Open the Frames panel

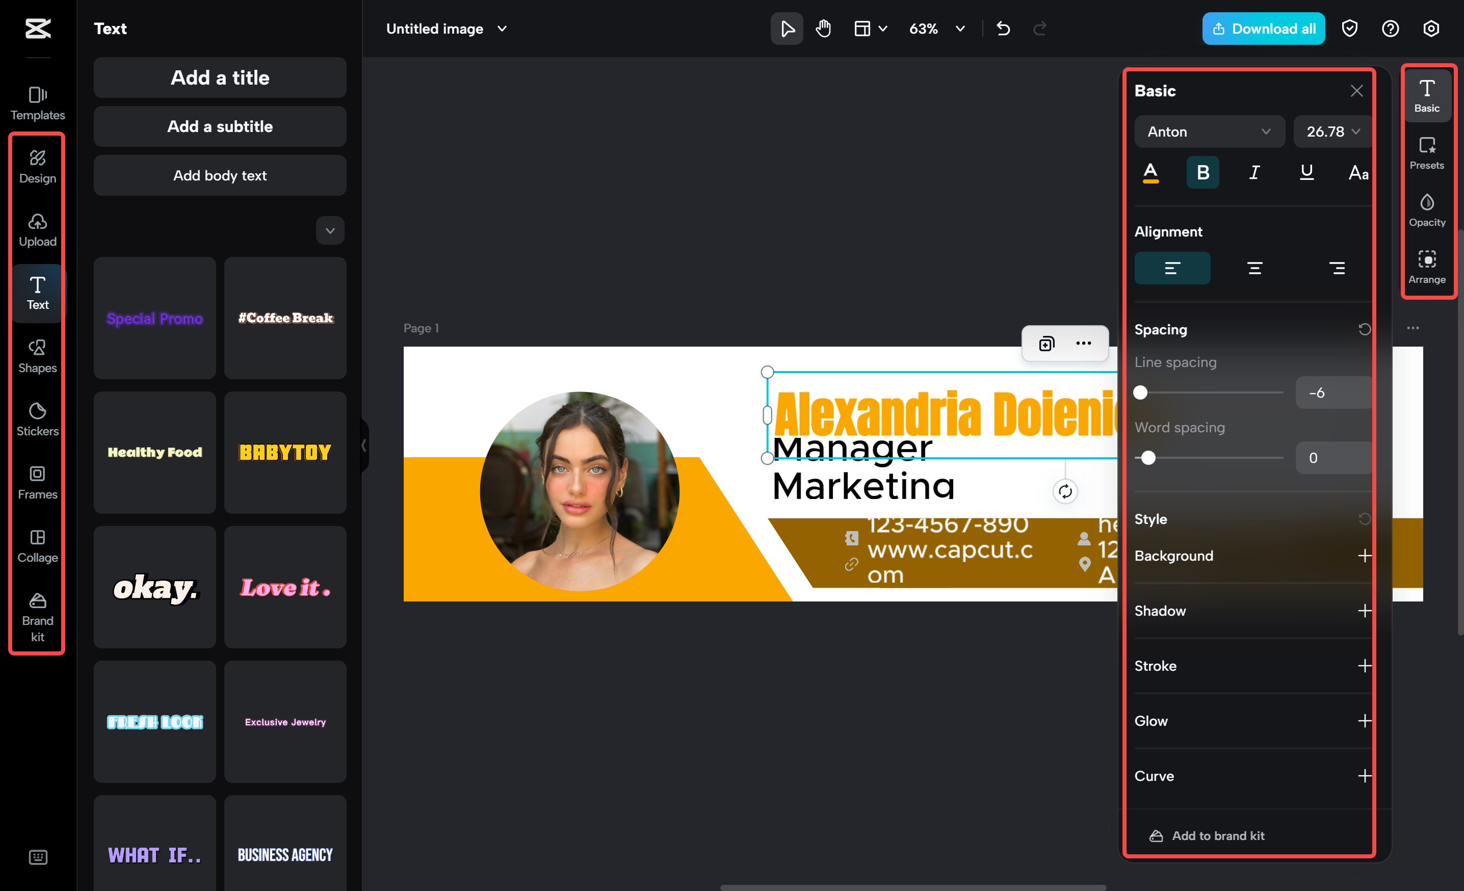click(x=37, y=482)
